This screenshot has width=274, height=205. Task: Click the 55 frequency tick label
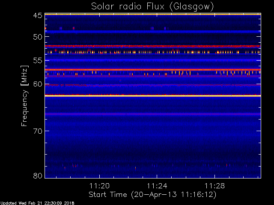[38, 61]
